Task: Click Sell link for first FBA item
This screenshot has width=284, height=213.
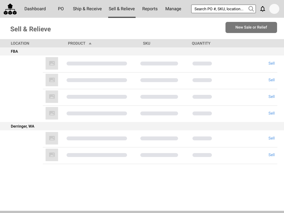Action: click(x=271, y=63)
